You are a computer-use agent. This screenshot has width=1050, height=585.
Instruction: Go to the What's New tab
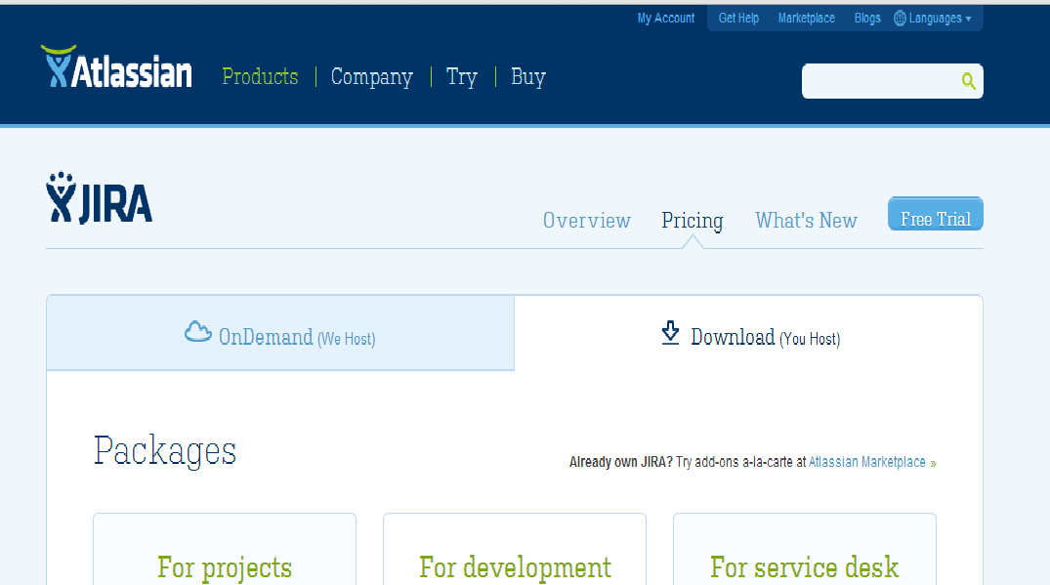point(806,220)
